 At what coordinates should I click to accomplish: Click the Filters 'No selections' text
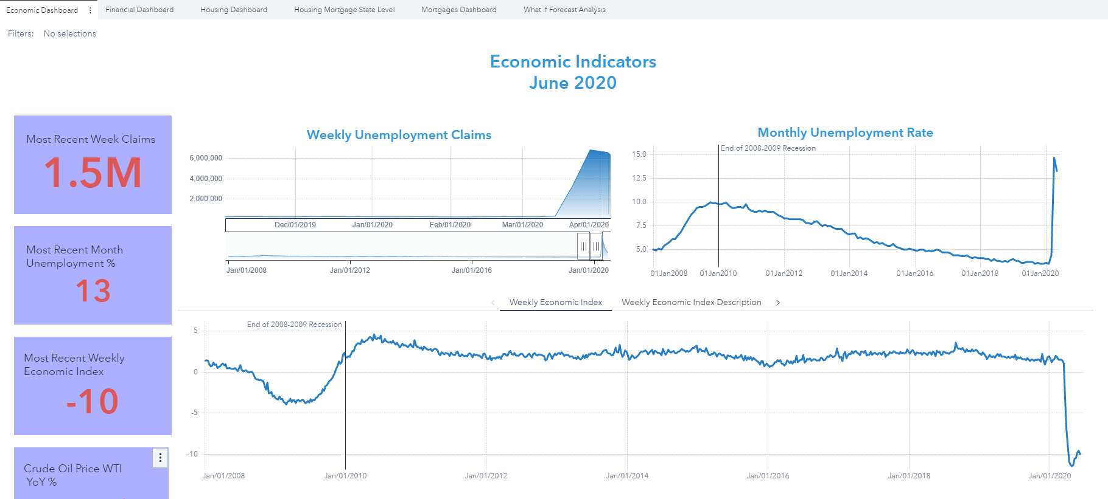point(69,33)
